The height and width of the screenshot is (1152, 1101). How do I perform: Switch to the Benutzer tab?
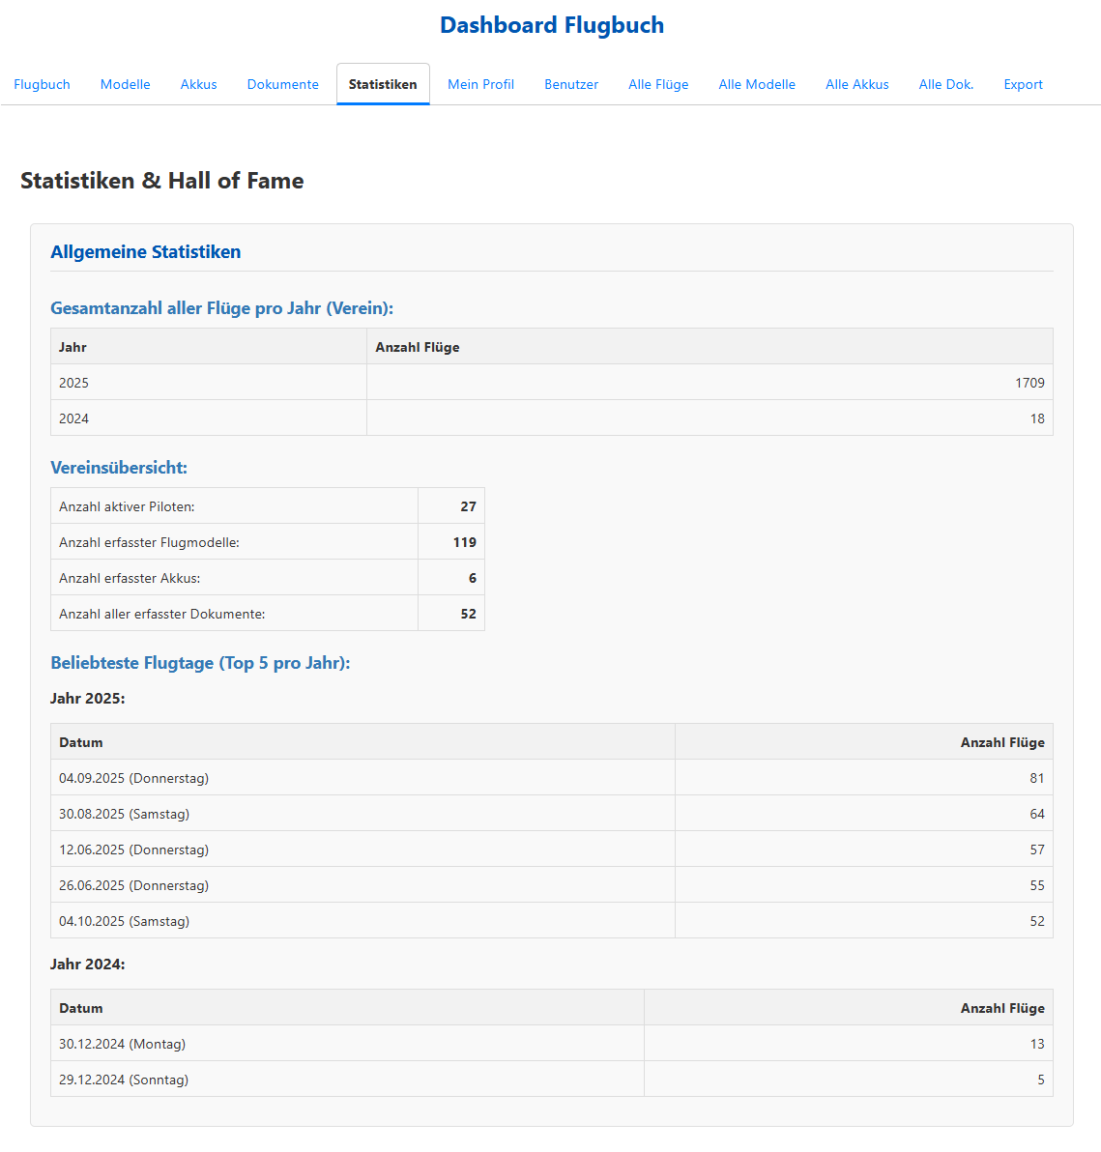point(571,84)
